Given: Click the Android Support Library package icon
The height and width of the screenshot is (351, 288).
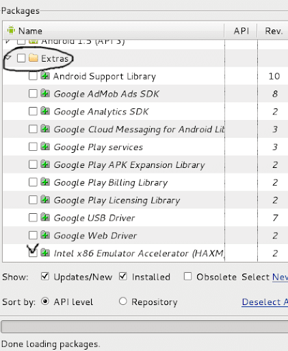Looking at the screenshot, I should coord(45,75).
